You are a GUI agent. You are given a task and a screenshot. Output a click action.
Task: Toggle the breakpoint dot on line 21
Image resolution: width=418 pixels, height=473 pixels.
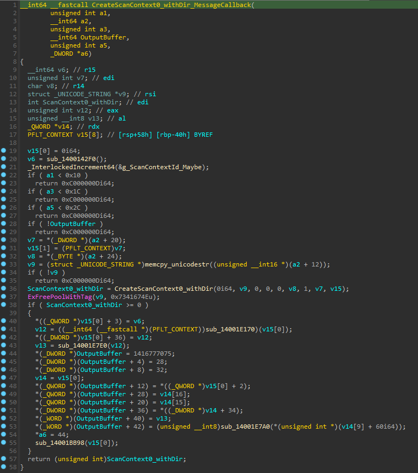4,166
